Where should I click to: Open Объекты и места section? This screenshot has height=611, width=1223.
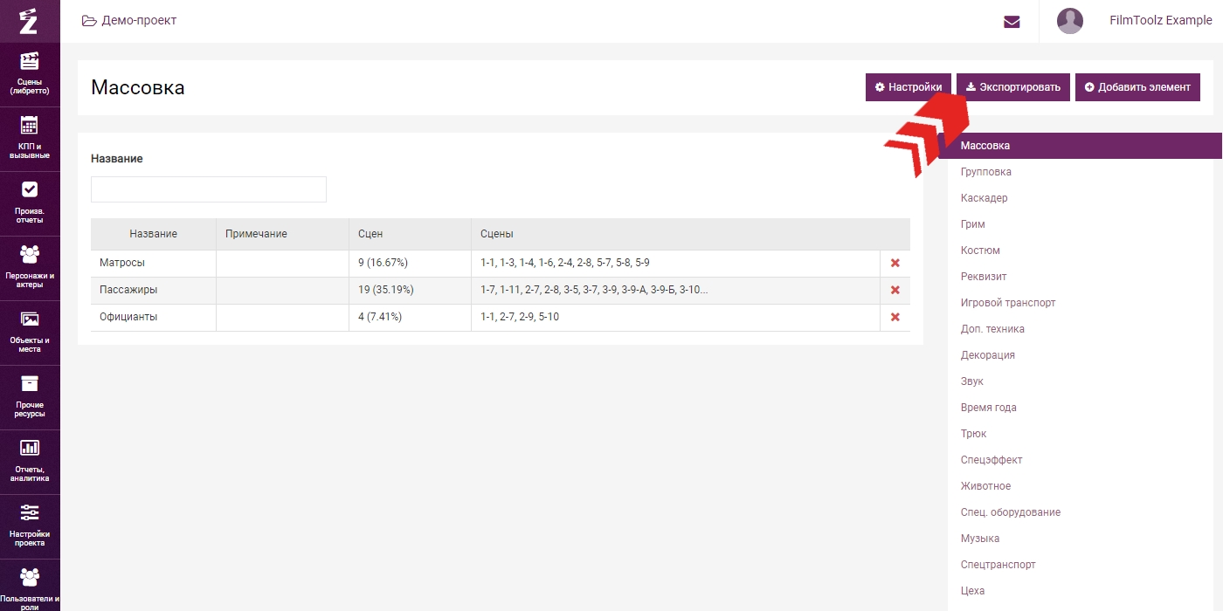[x=30, y=333]
